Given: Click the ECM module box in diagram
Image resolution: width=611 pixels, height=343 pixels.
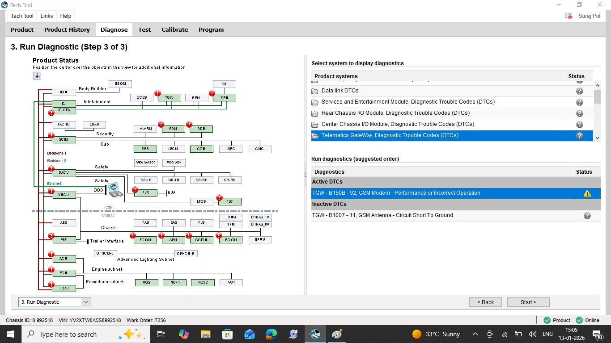Looking at the screenshot, I should pos(64,273).
